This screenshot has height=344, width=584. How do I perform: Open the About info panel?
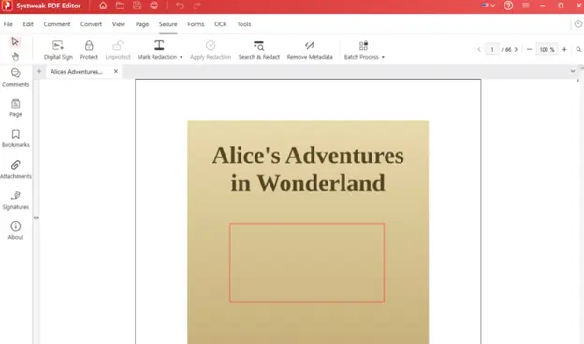click(15, 231)
